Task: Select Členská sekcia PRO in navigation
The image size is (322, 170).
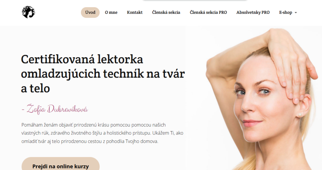Action: point(208,13)
